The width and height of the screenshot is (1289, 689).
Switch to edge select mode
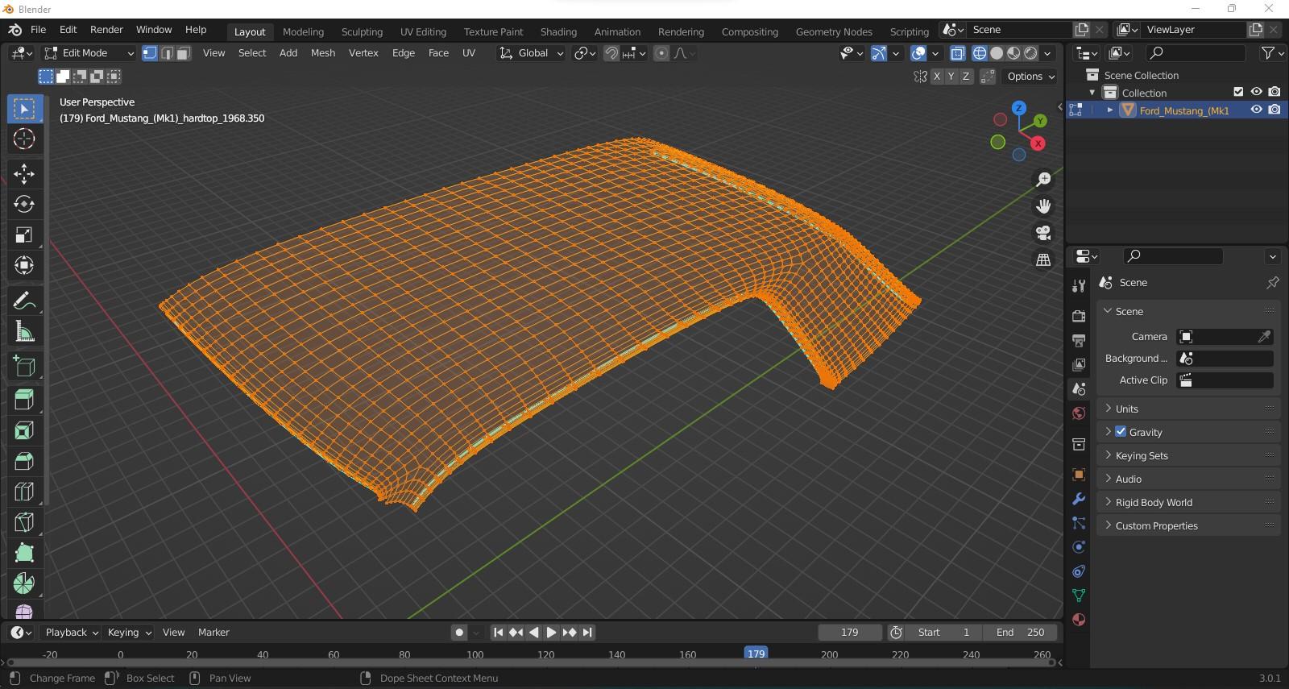coord(167,53)
